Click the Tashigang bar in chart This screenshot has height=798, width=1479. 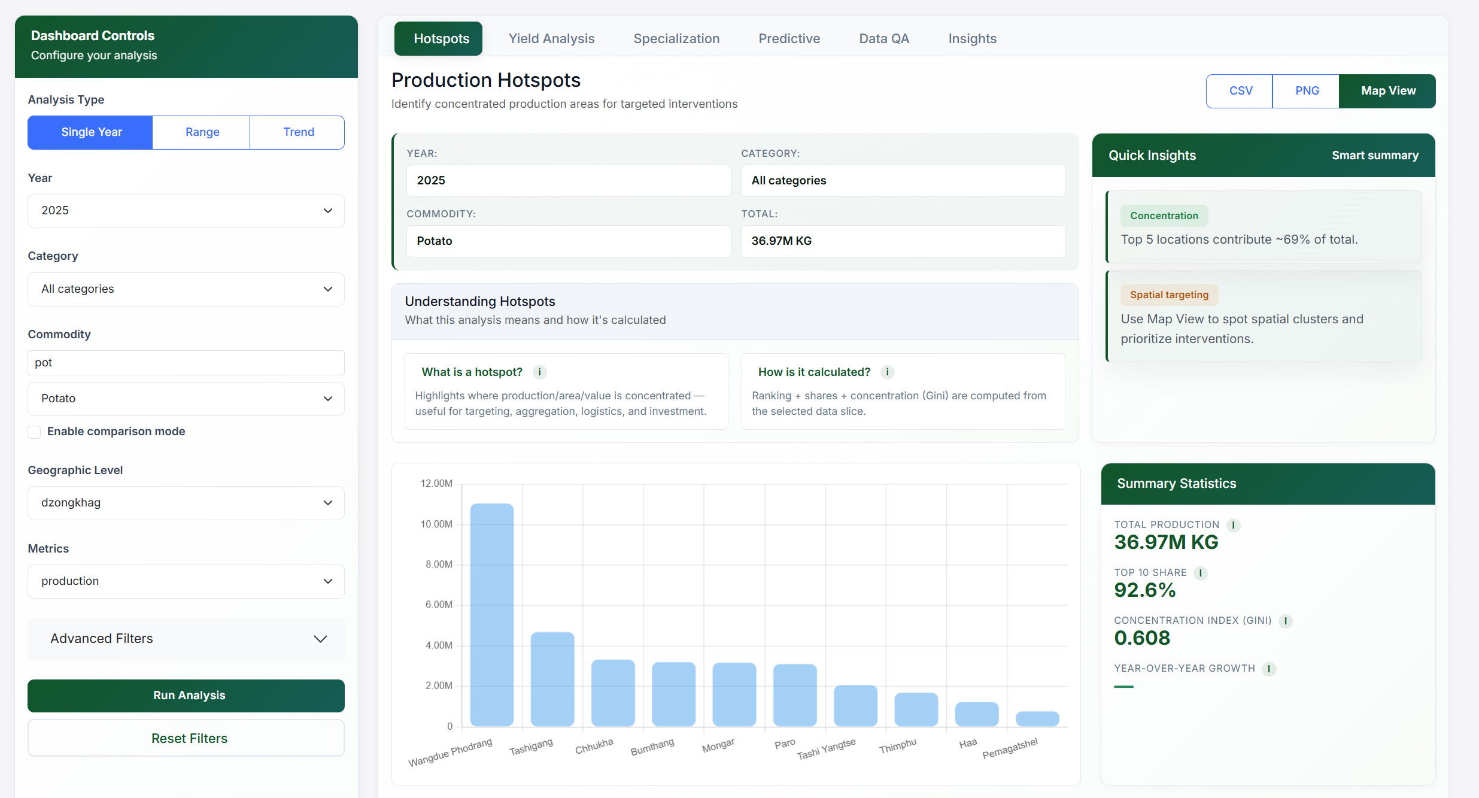(552, 679)
